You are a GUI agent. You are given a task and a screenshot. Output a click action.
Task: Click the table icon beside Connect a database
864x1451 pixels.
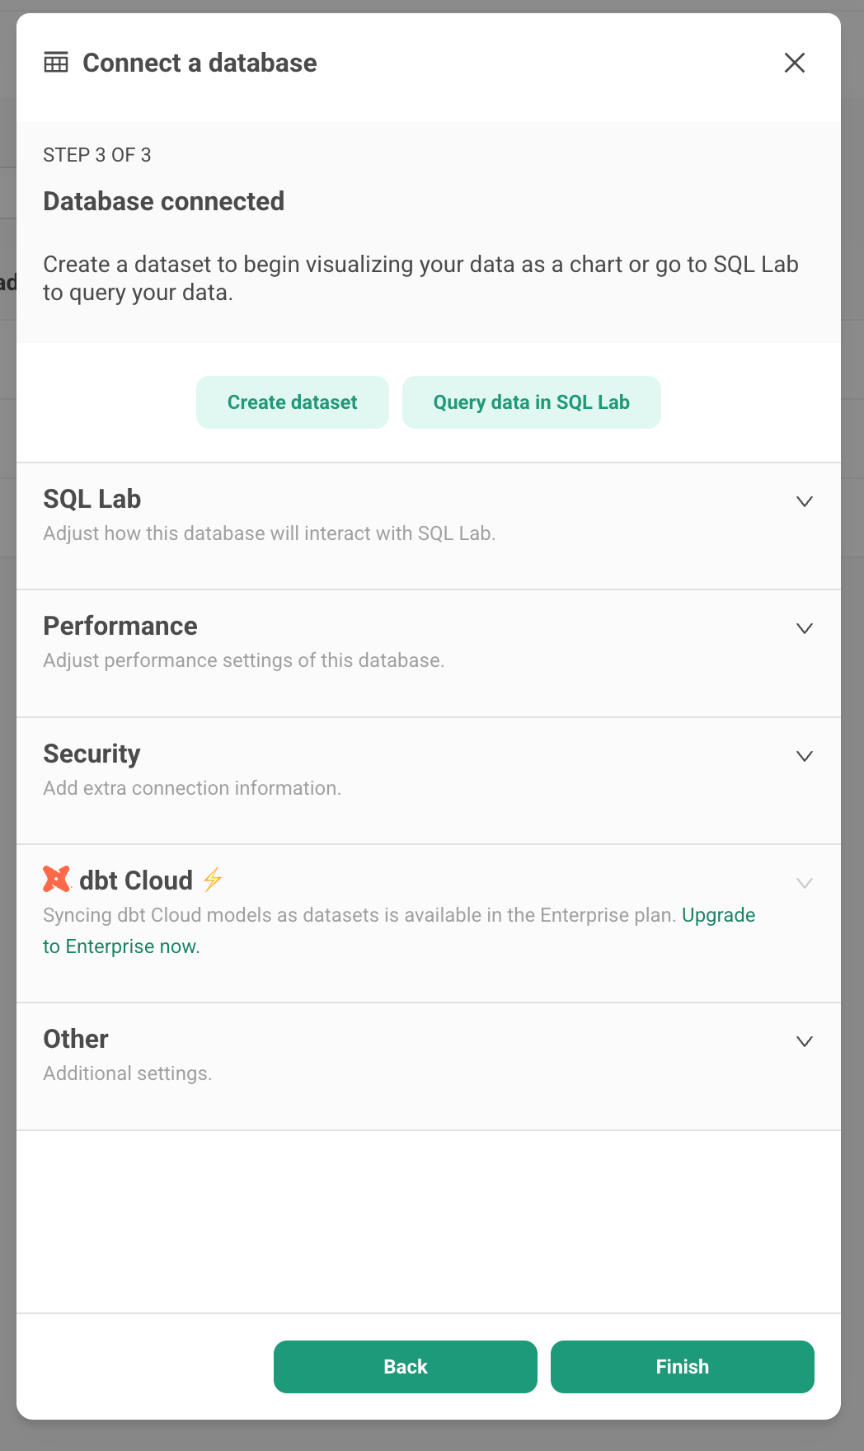pyautogui.click(x=56, y=63)
